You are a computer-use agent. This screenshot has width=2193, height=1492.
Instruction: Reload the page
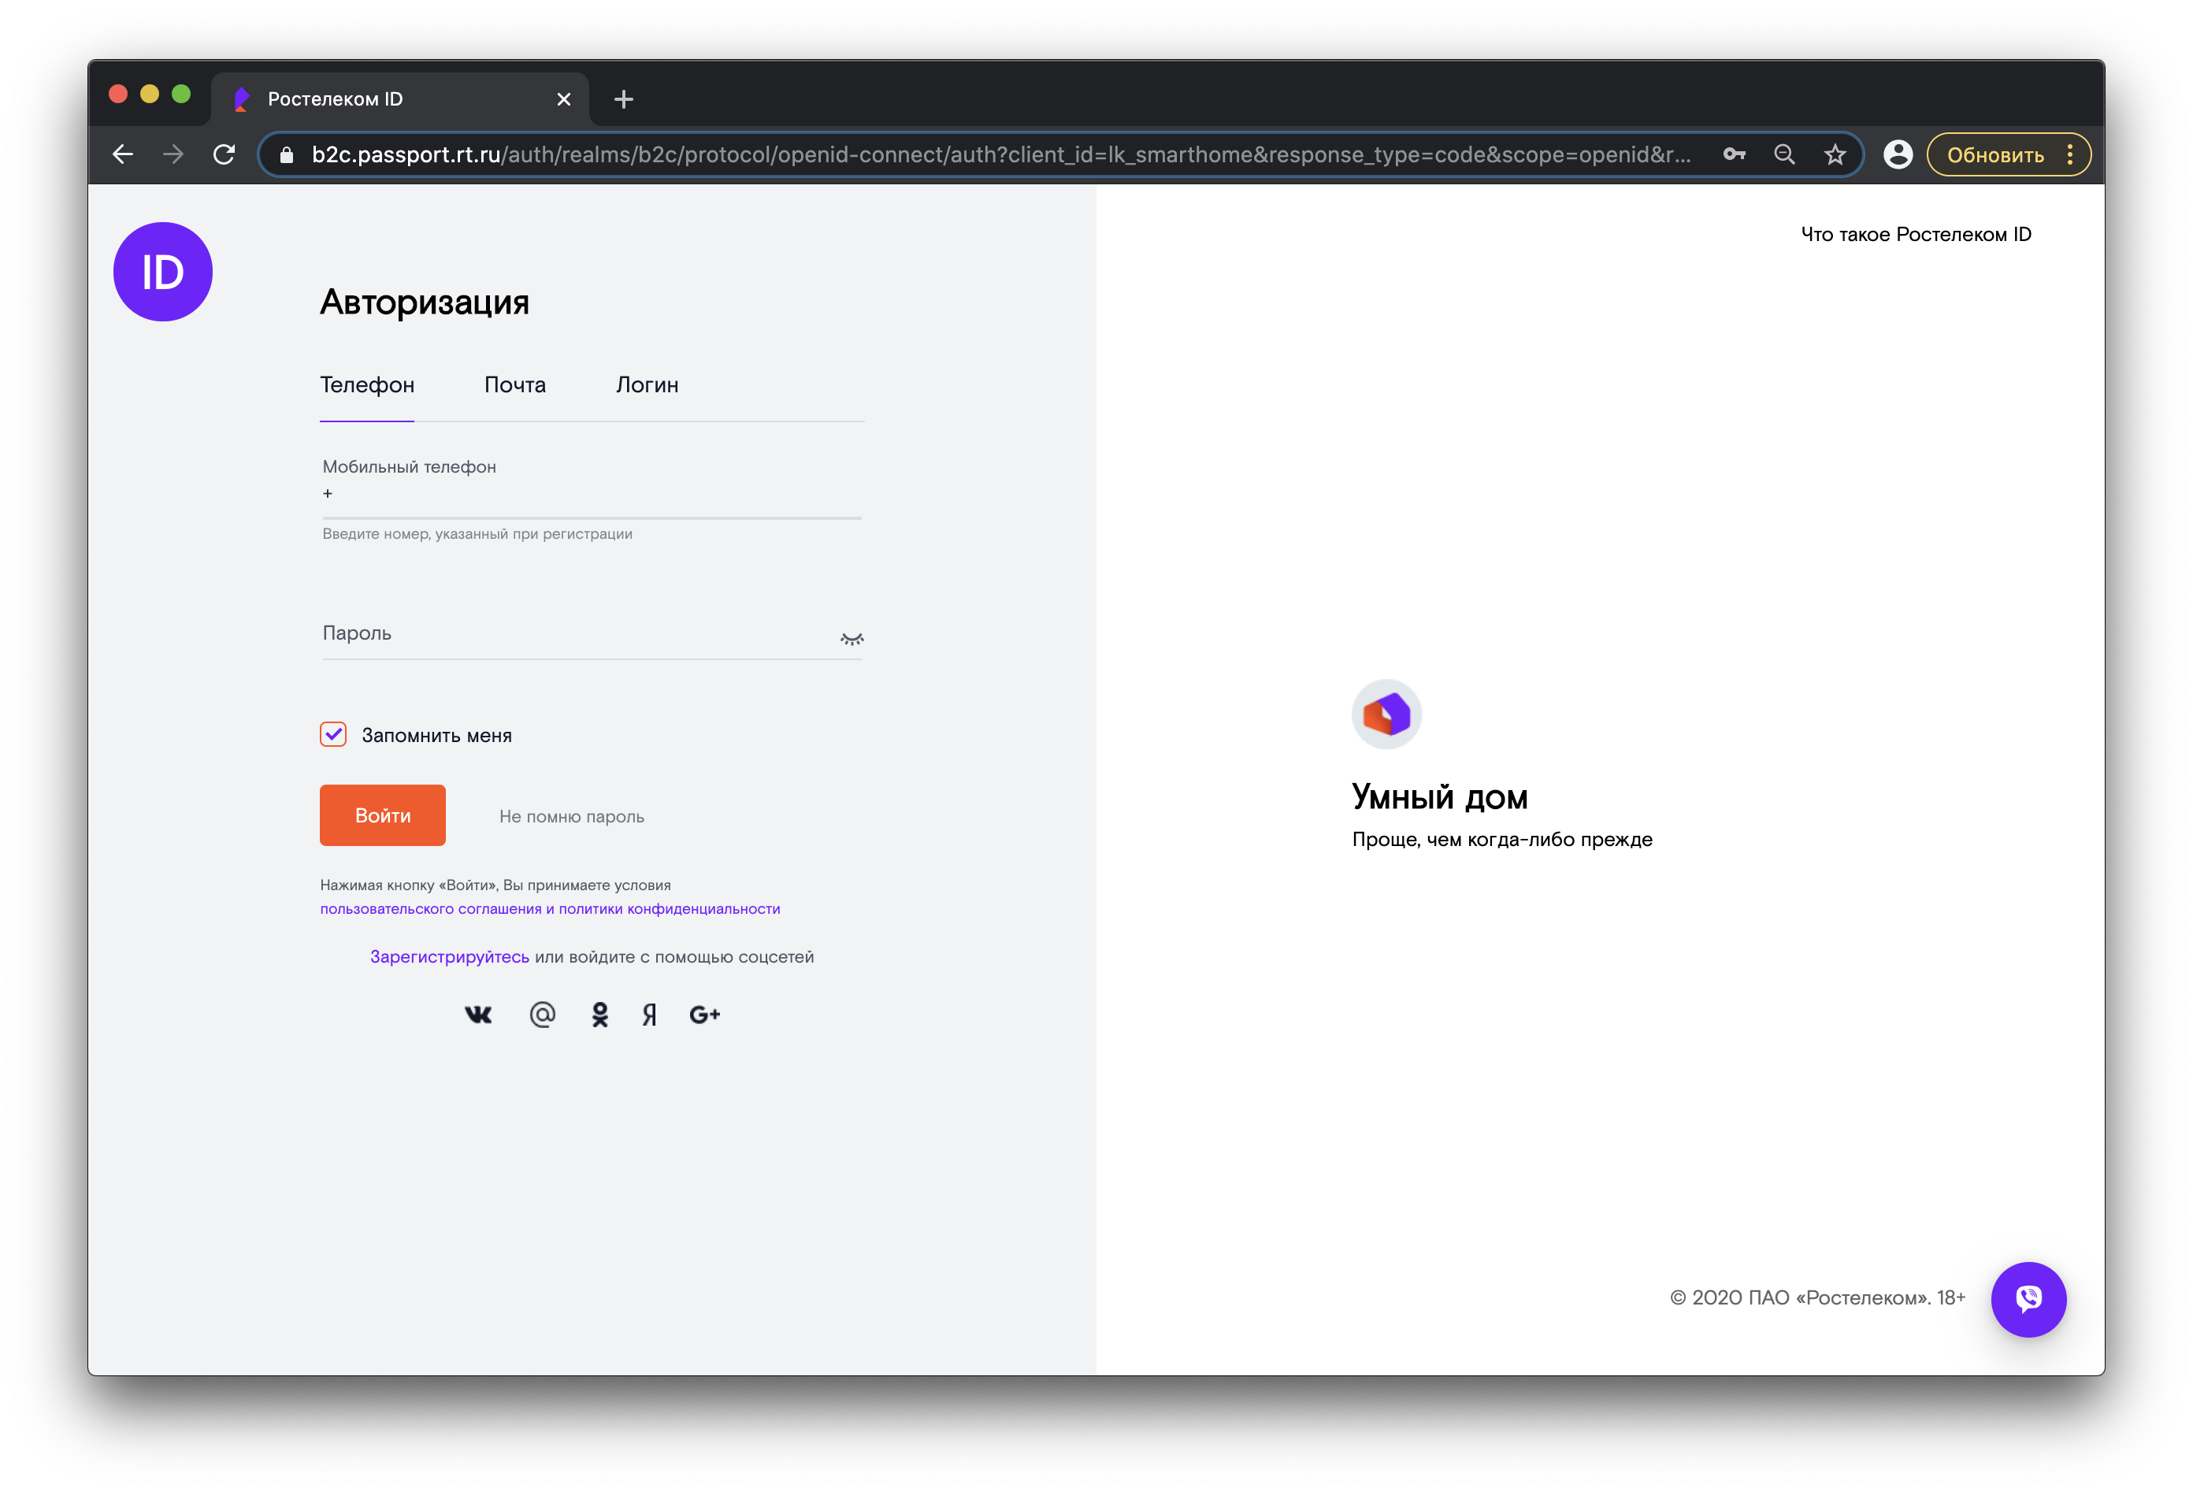(224, 154)
